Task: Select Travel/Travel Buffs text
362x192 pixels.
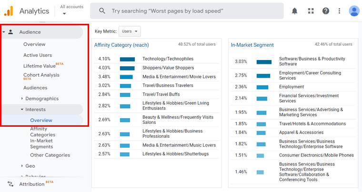Action: click(x=161, y=94)
